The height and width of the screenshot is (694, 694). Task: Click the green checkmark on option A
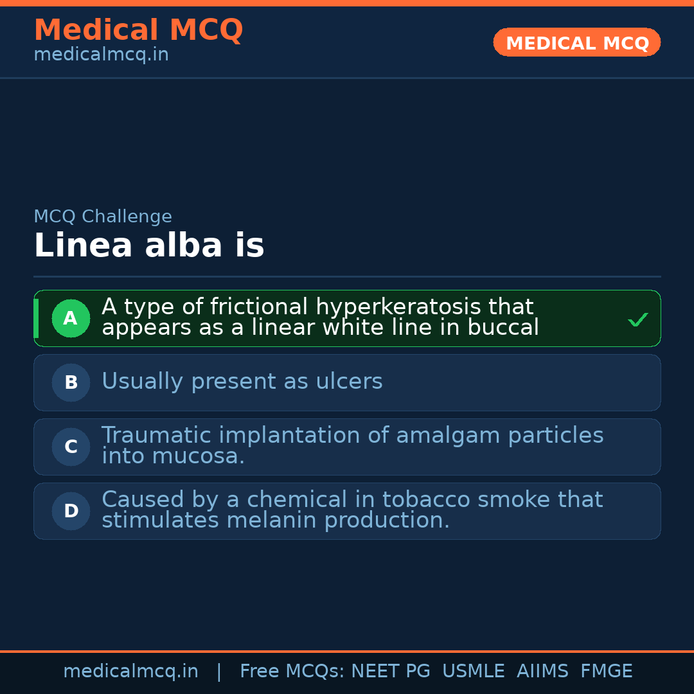637,319
